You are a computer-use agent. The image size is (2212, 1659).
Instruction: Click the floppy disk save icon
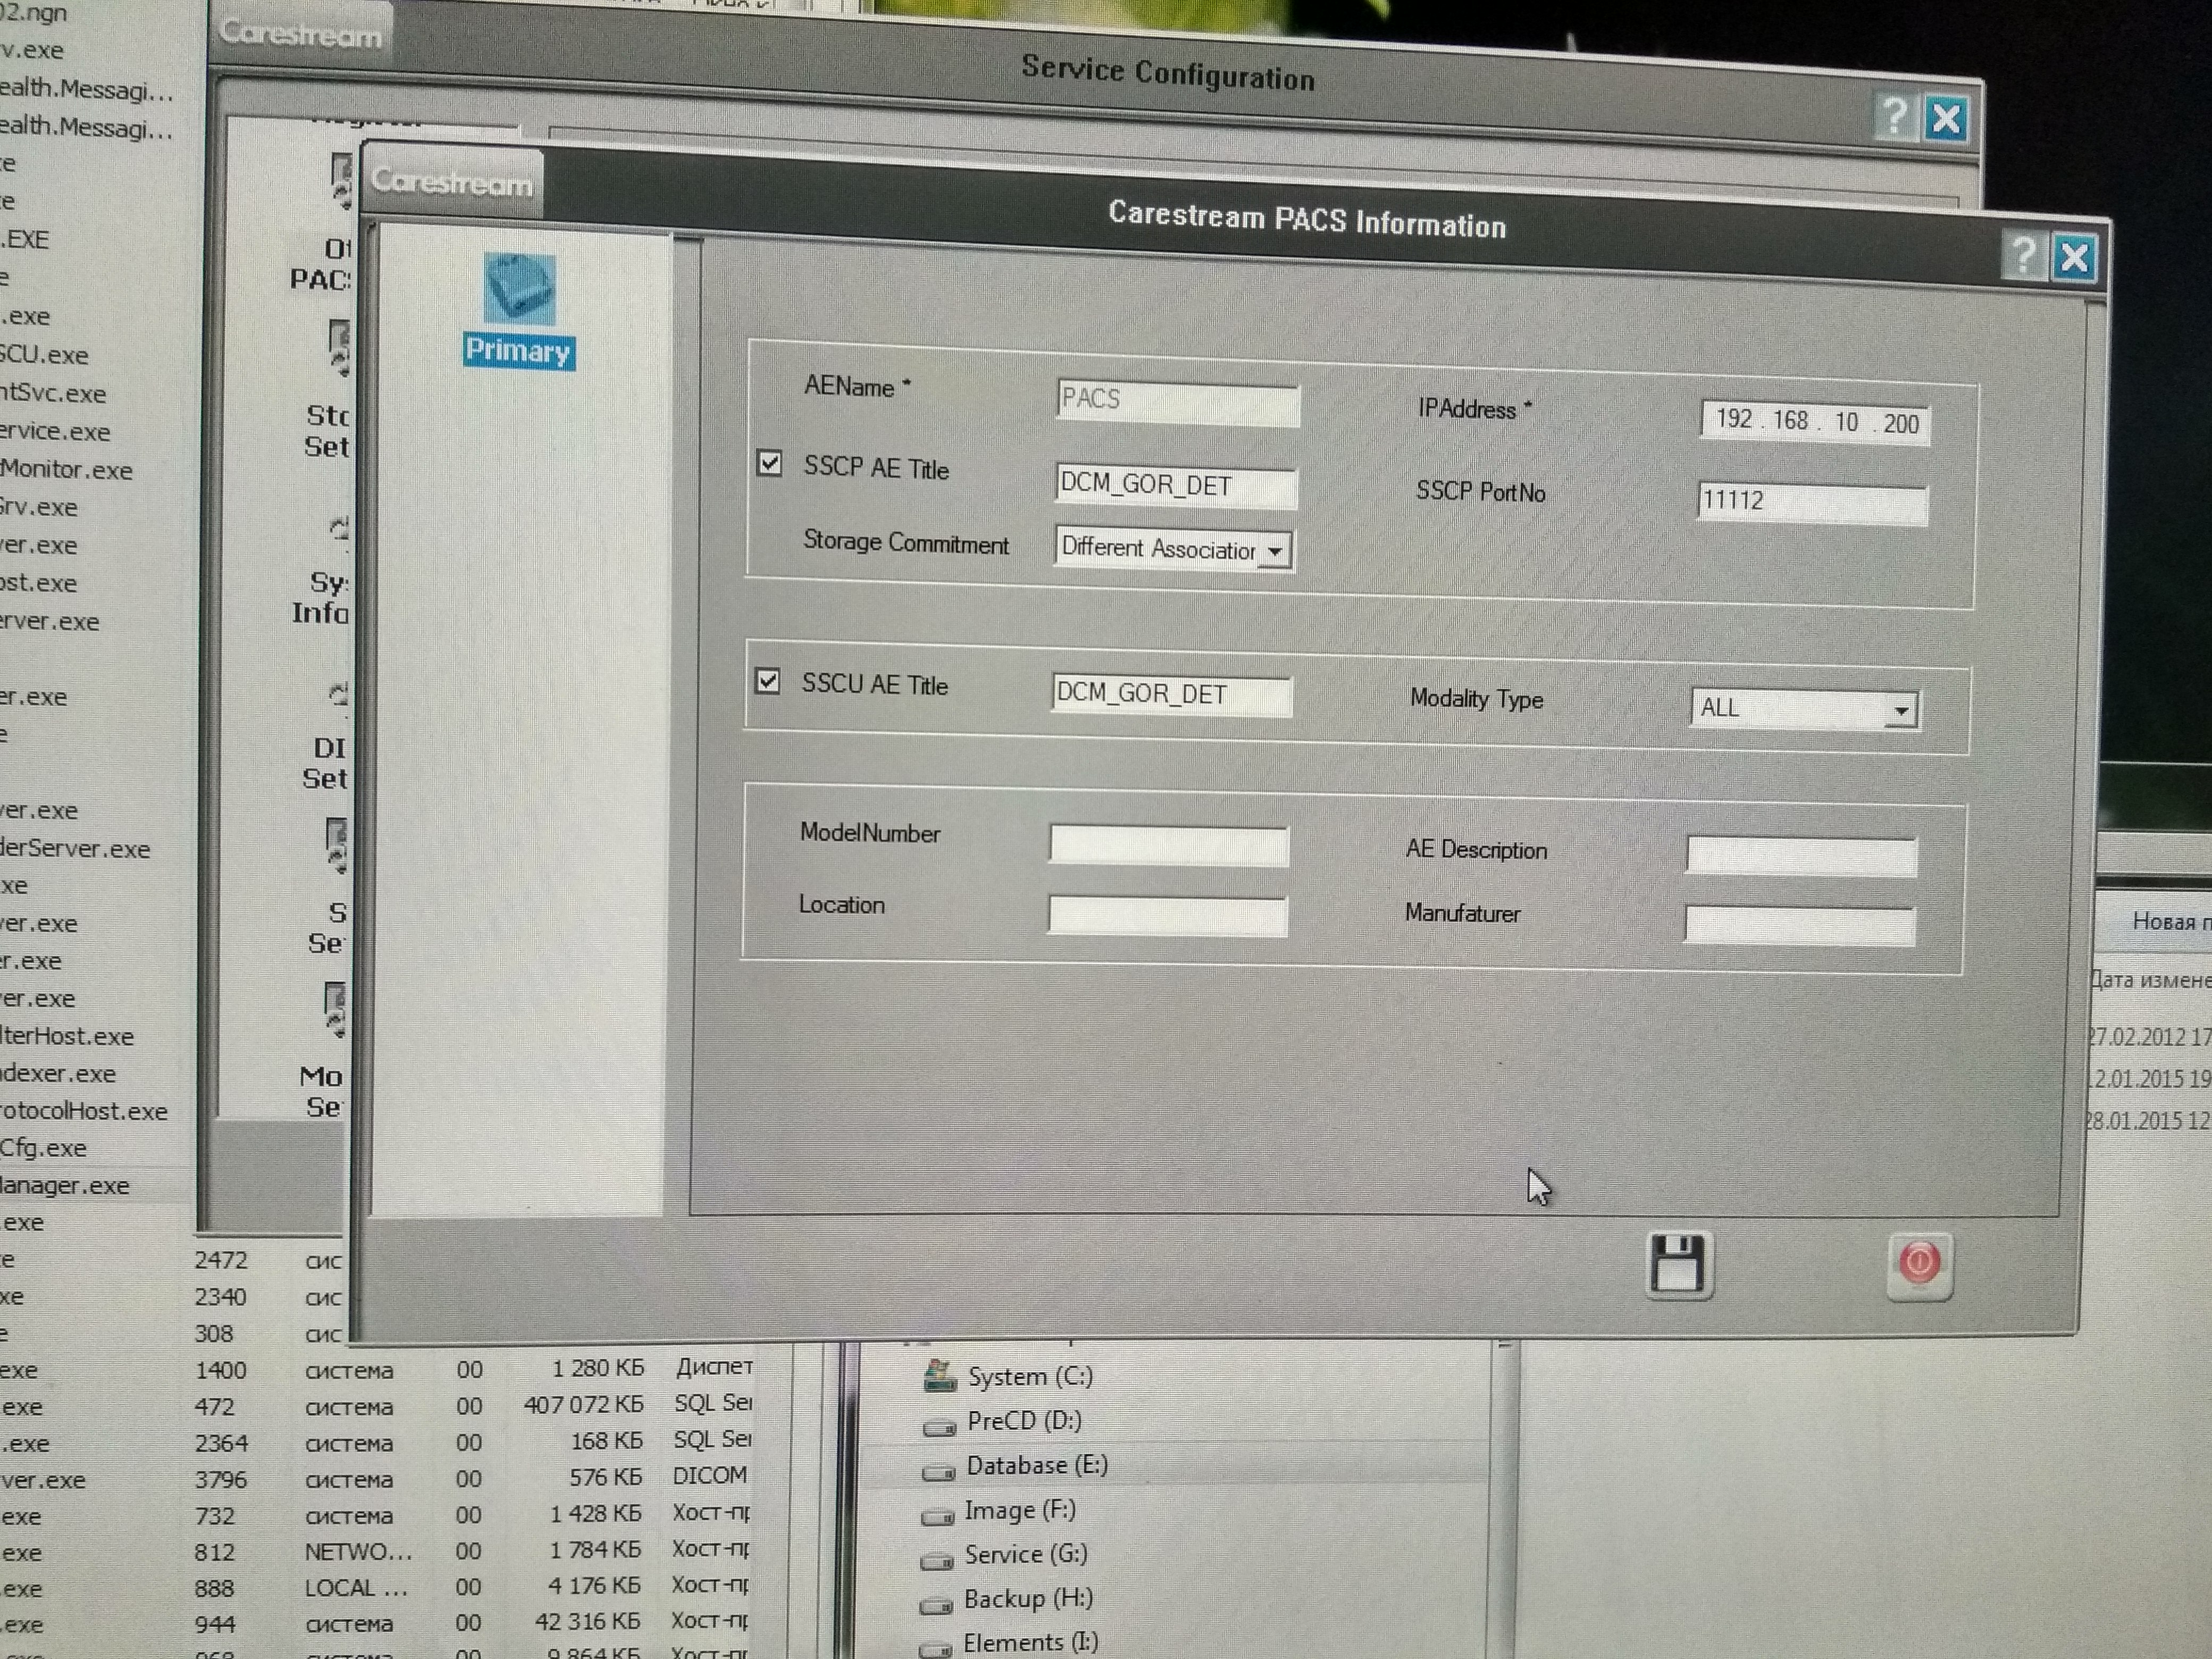point(1678,1266)
